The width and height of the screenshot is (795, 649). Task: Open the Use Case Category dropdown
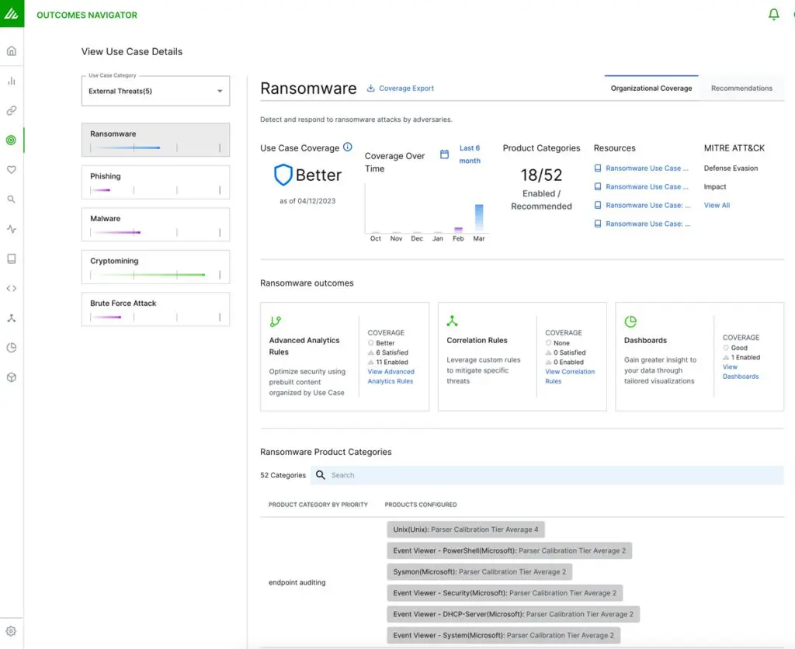tap(154, 91)
